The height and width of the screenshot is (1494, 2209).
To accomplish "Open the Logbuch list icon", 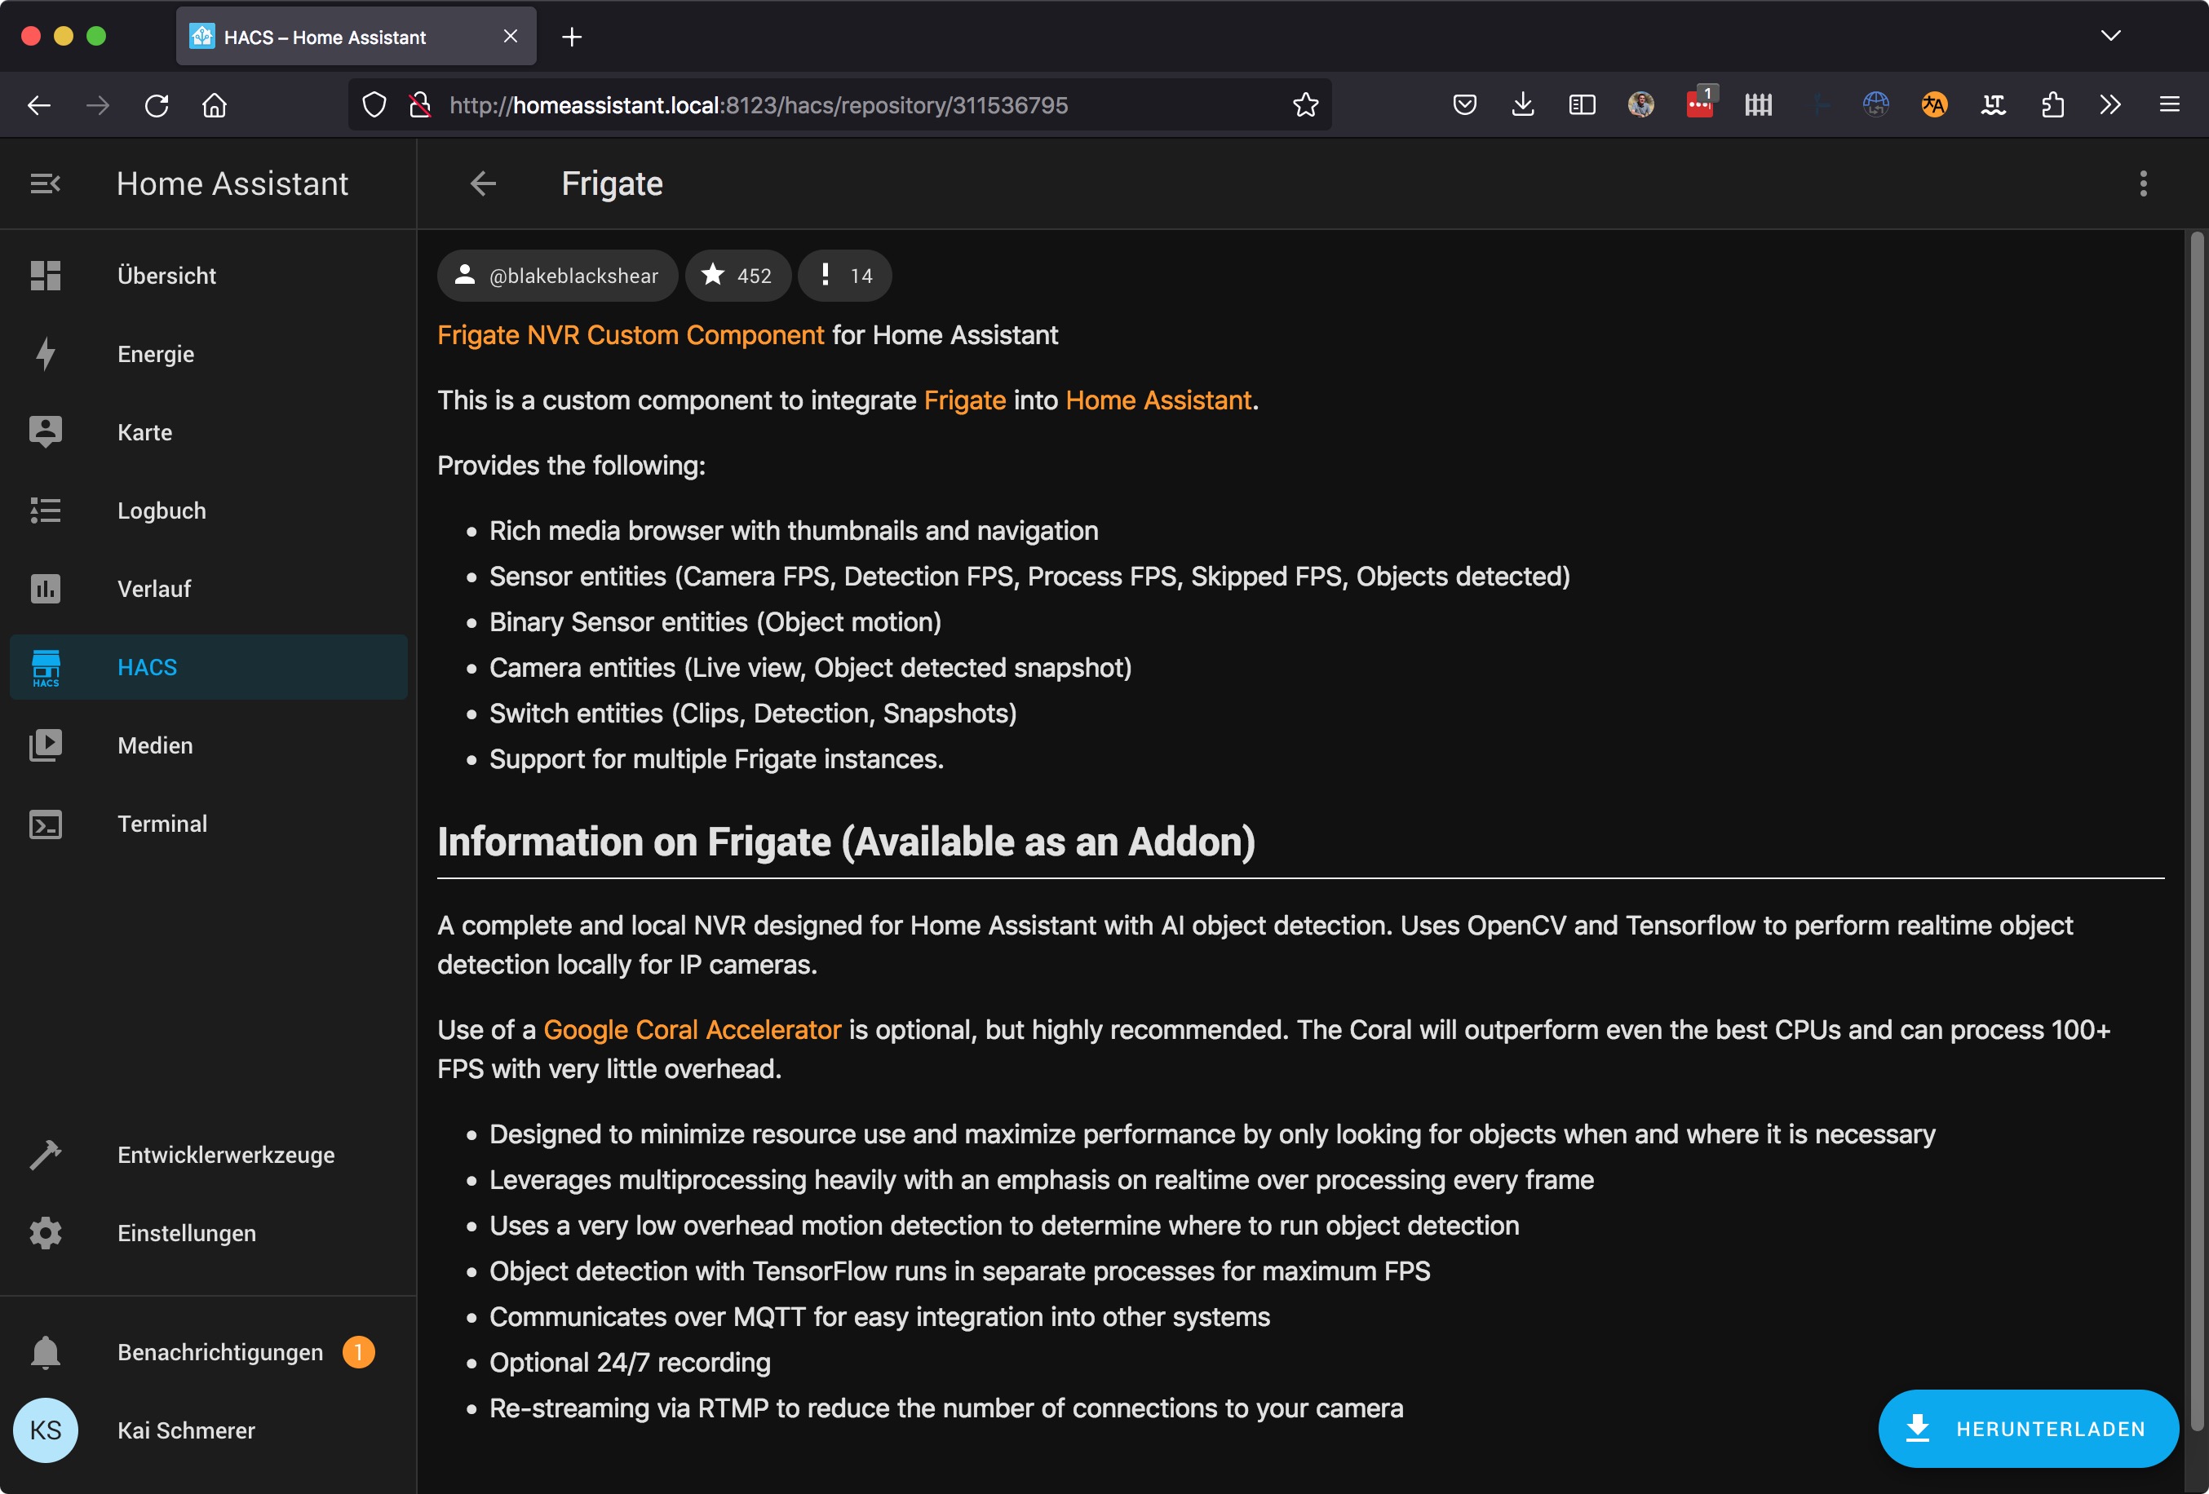I will coord(45,511).
